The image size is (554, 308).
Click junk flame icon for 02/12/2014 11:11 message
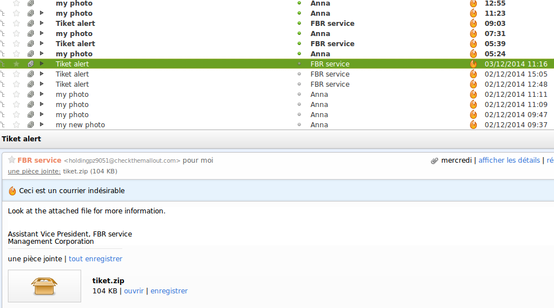point(473,95)
